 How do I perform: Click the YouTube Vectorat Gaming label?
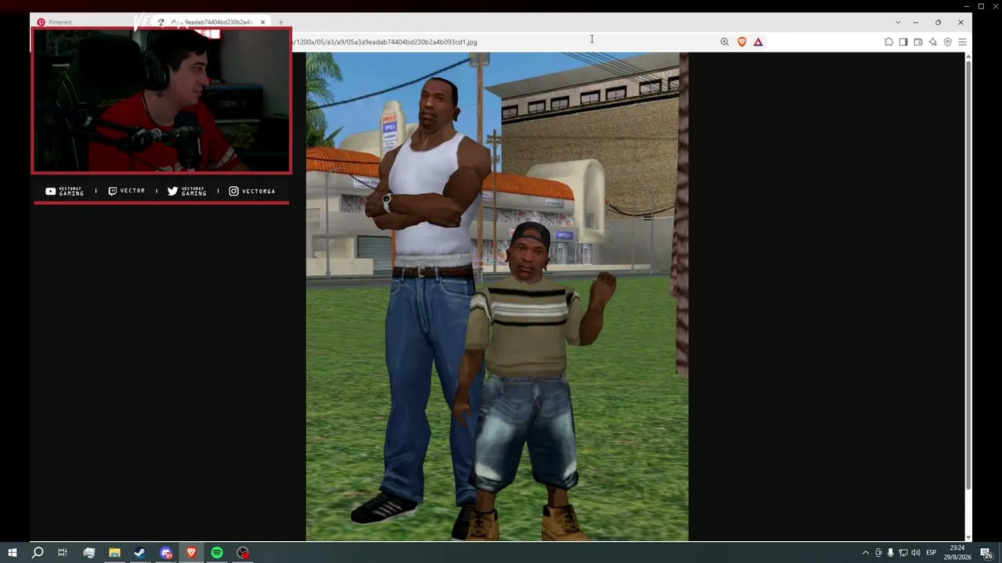coord(64,191)
